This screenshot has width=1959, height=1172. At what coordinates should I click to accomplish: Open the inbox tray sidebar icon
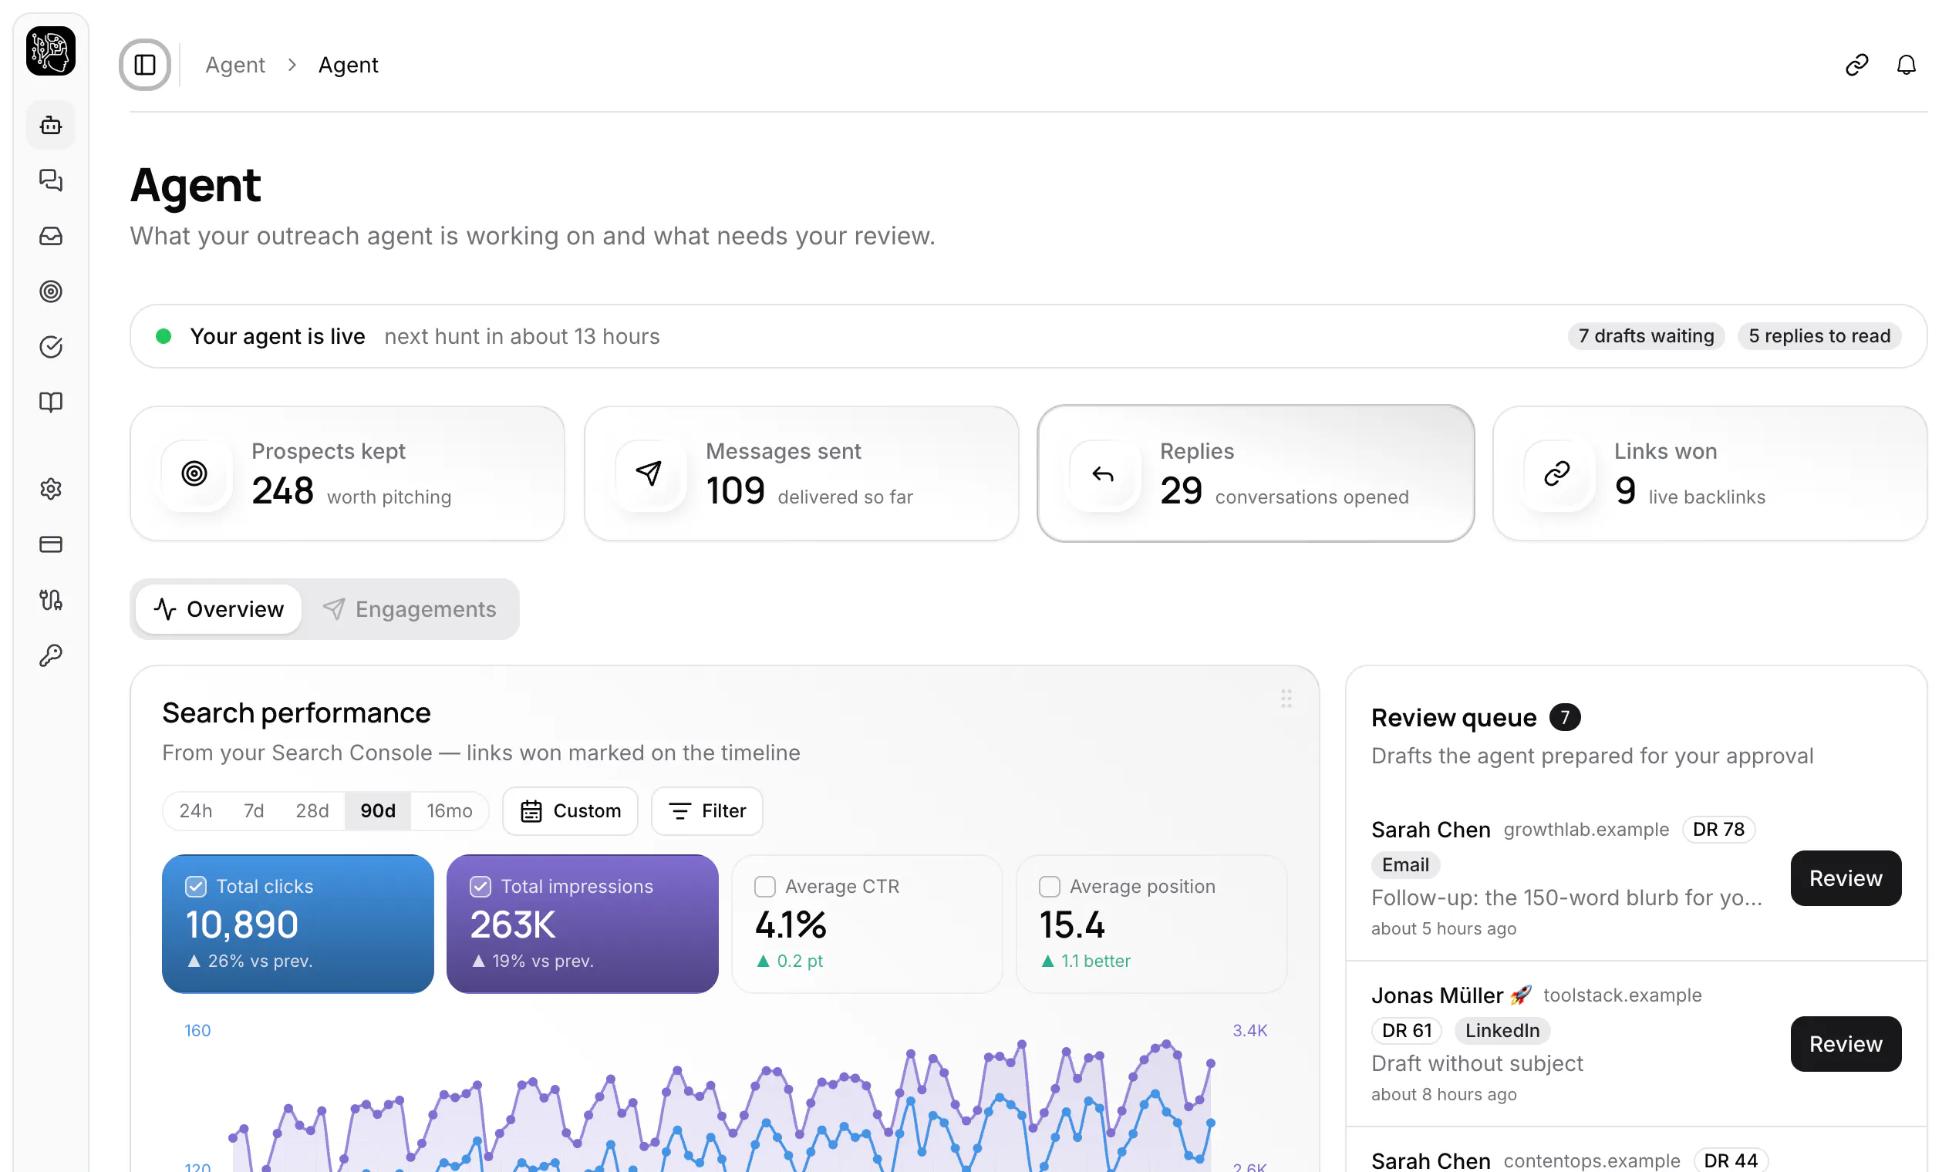tap(51, 235)
